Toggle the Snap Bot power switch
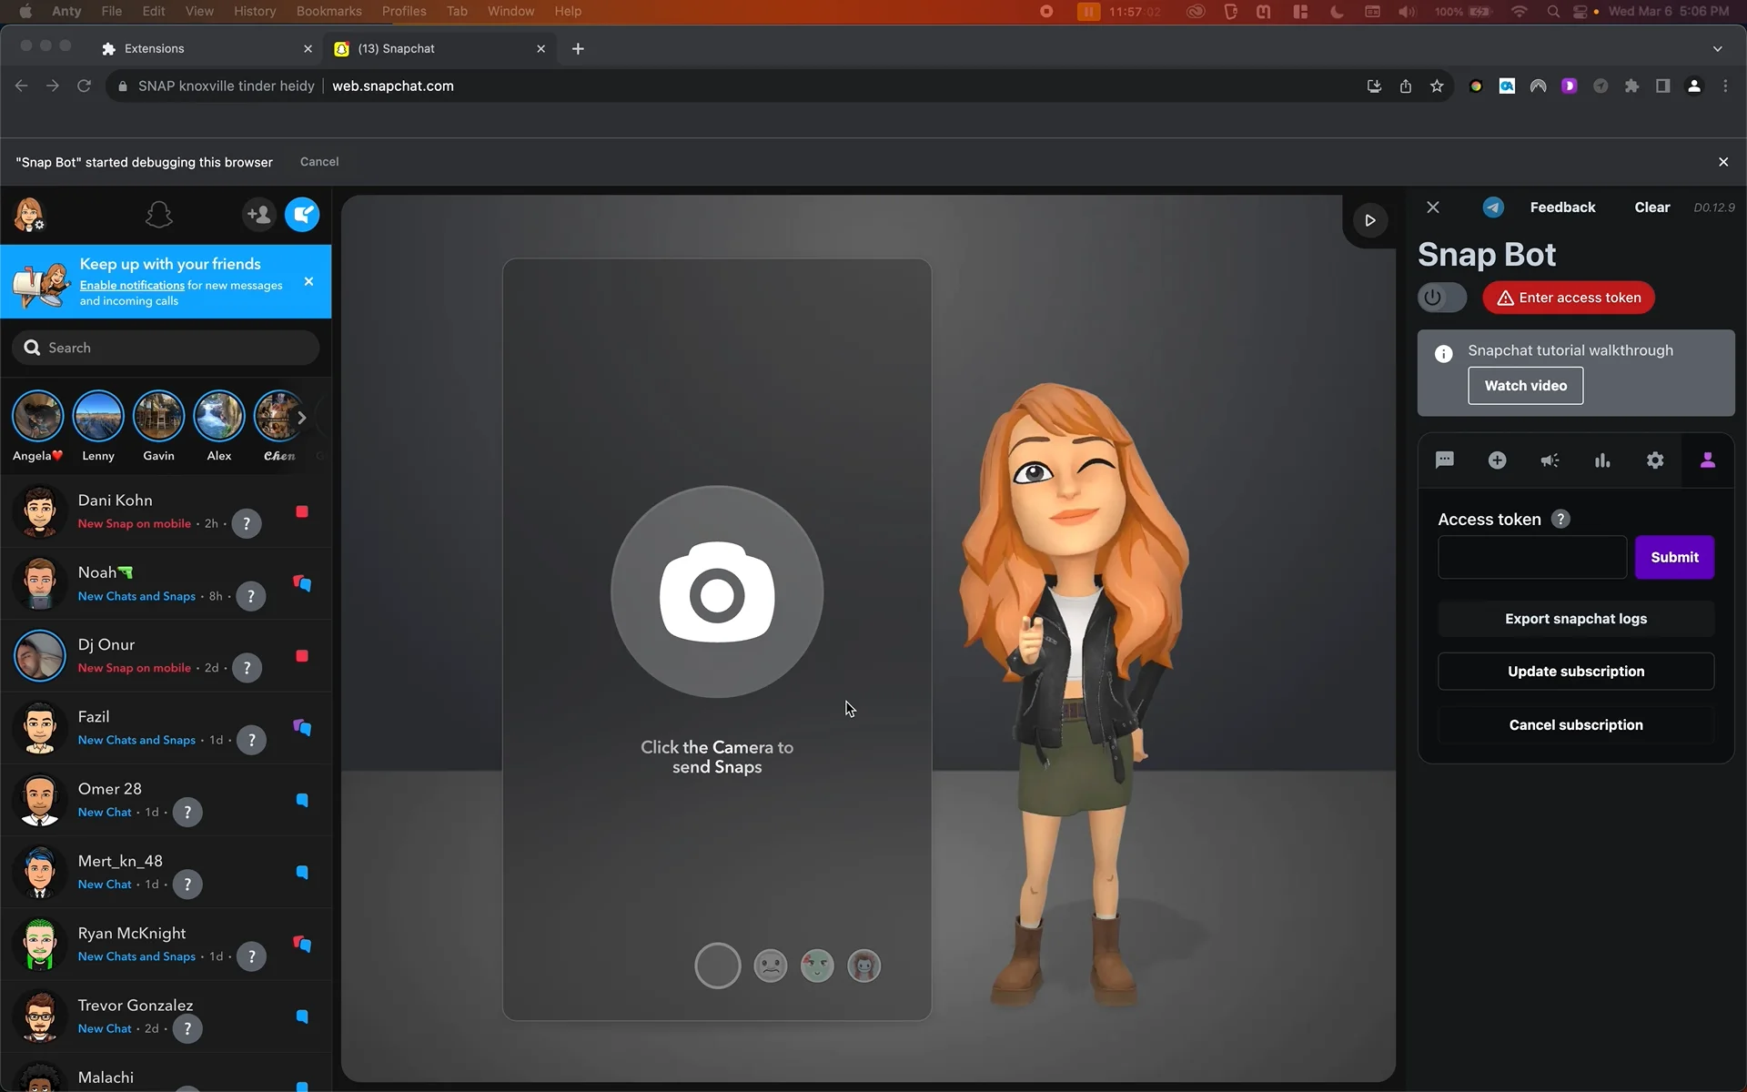Screen dimensions: 1747x1092 [x=1442, y=298]
